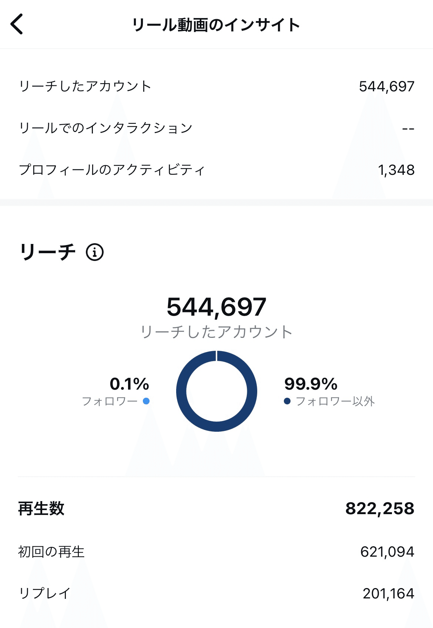This screenshot has height=628, width=433.
Task: Tap the 0.1% follower percentage
Action: coord(130,384)
